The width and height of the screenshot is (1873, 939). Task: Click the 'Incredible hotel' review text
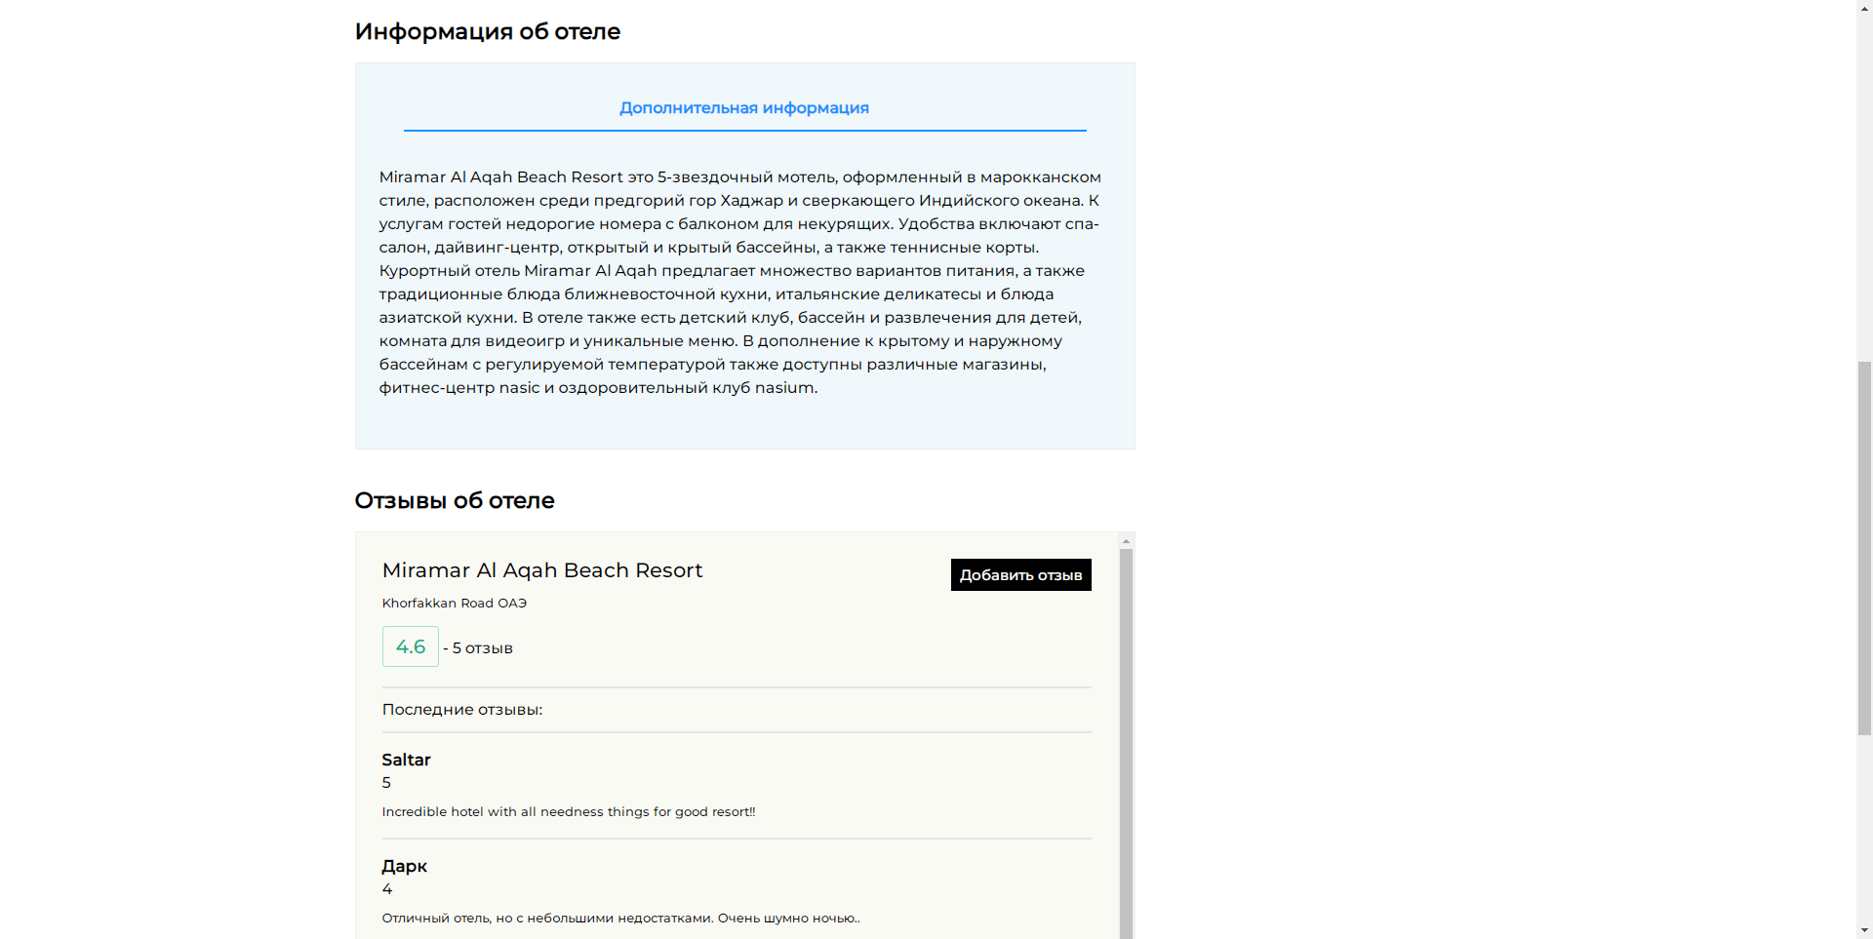tap(569, 812)
